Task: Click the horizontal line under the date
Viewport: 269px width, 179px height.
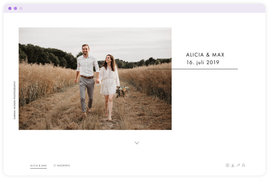Action: pos(193,69)
